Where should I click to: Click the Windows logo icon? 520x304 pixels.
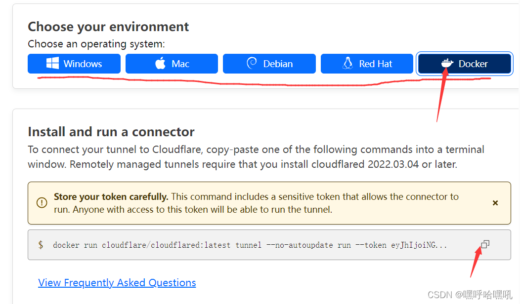[52, 64]
